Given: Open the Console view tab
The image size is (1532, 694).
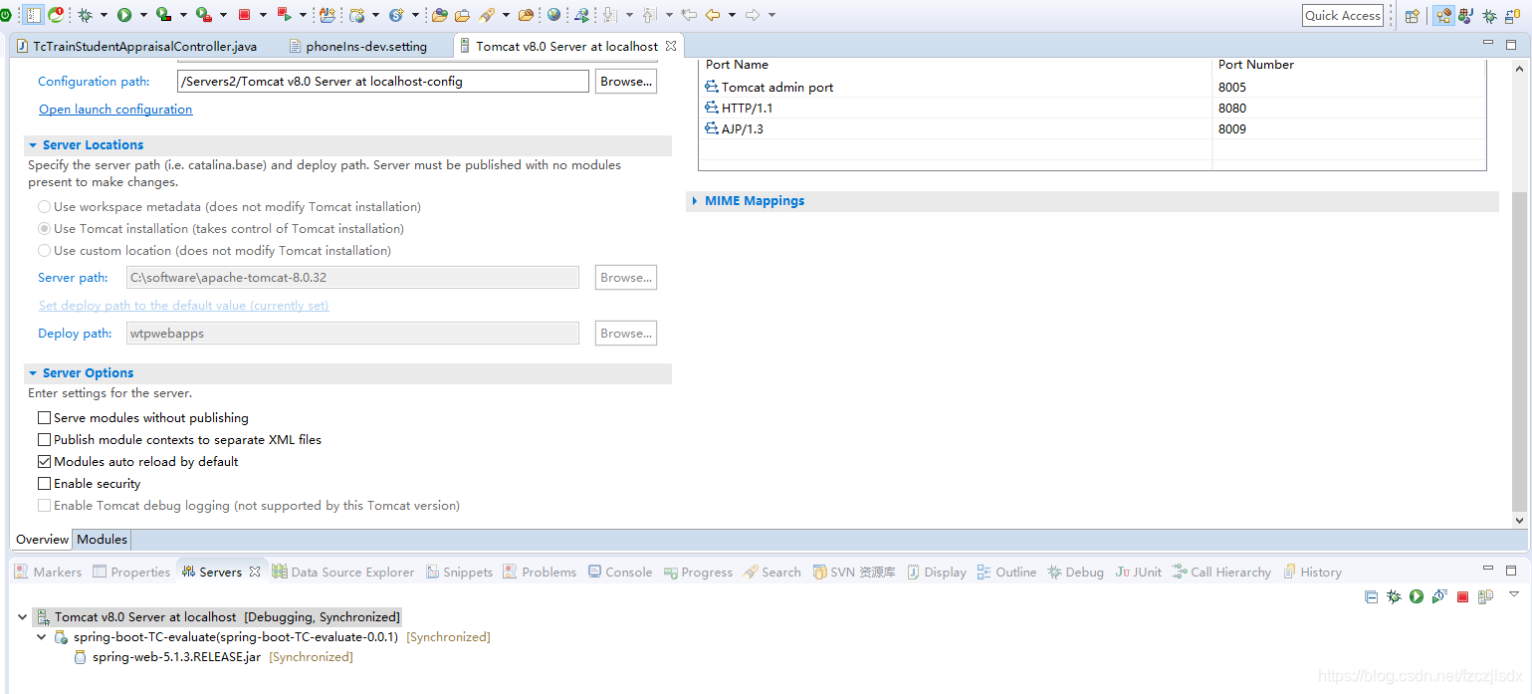Looking at the screenshot, I should [619, 573].
